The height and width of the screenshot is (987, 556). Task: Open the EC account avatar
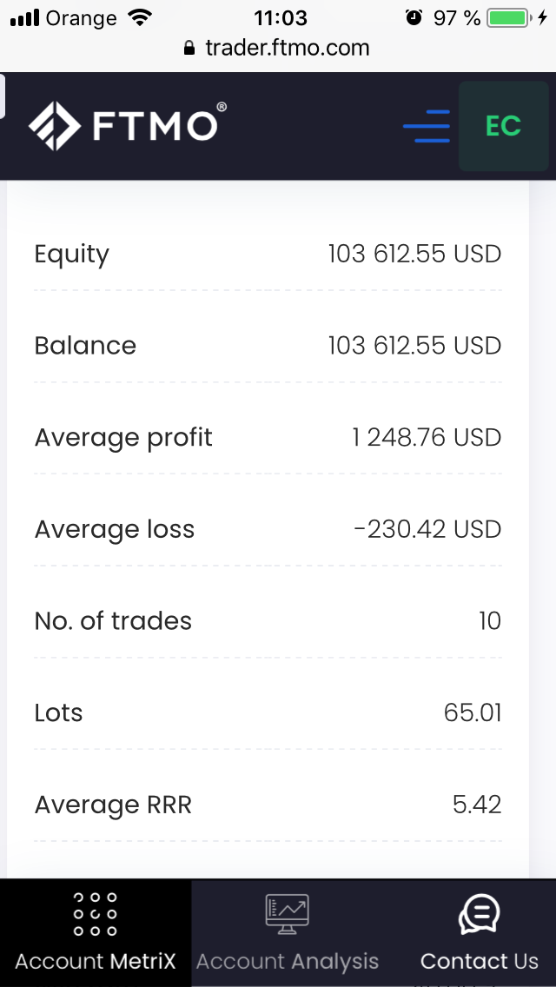503,126
